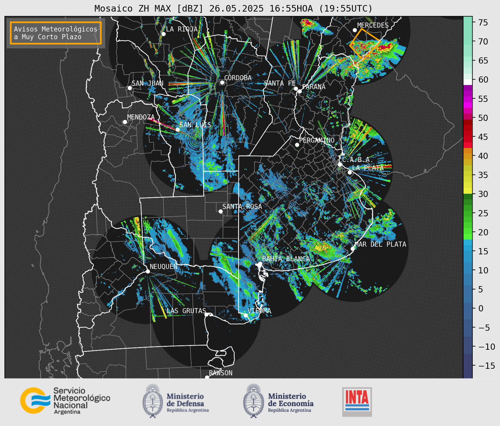Click the VIEDMA city label

[259, 311]
